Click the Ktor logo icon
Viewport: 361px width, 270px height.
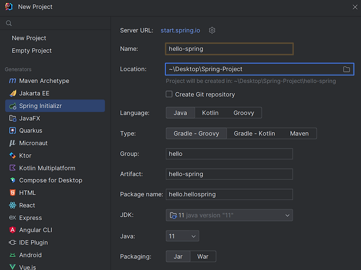(13, 156)
